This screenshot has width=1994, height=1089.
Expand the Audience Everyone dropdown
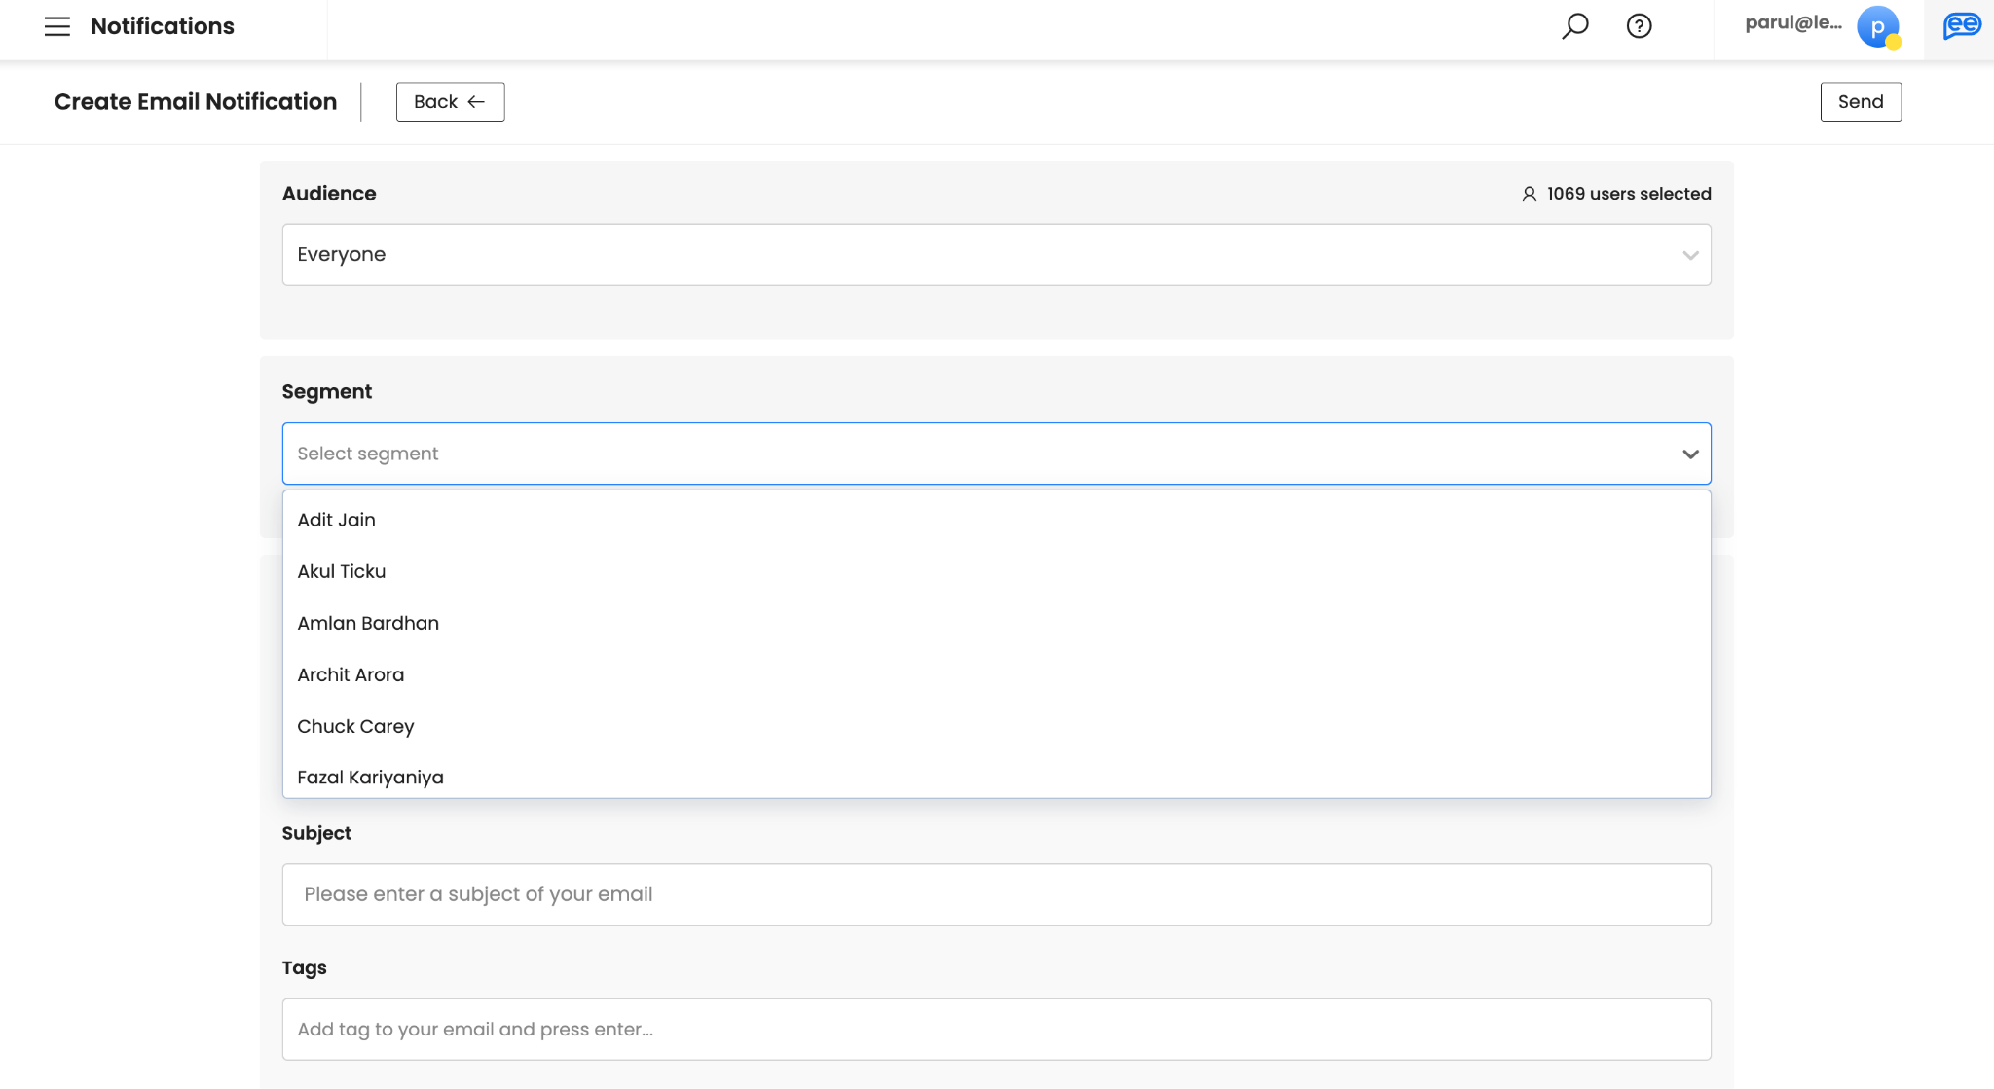(995, 255)
